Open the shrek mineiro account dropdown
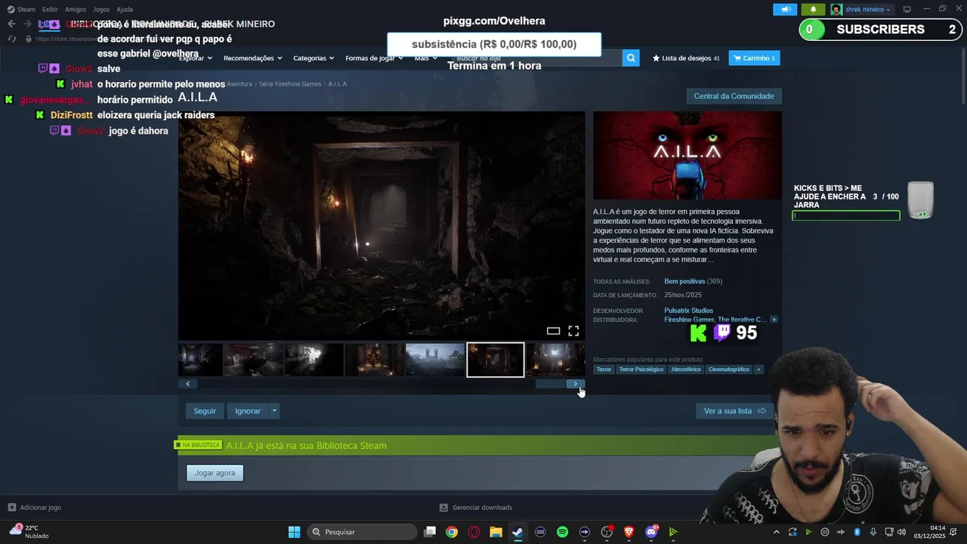This screenshot has height=544, width=967. pos(861,9)
